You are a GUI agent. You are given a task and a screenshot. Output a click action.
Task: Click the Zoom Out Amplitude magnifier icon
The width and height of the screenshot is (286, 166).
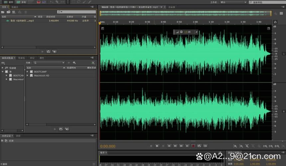click(x=241, y=146)
